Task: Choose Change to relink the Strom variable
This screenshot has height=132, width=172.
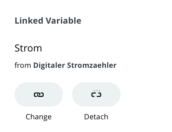Action: click(39, 94)
